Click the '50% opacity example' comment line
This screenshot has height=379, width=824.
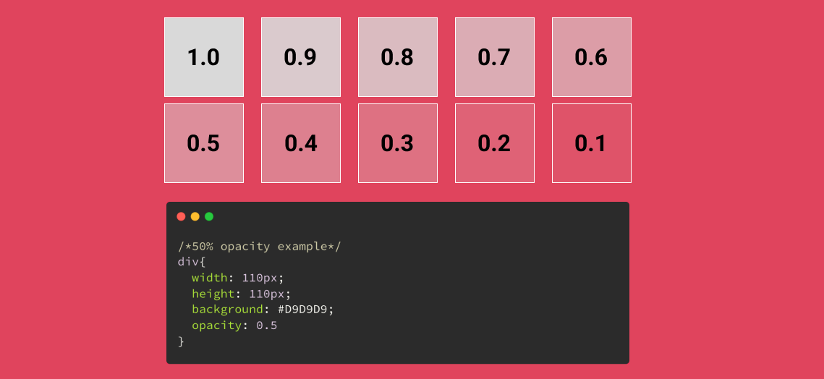point(259,247)
